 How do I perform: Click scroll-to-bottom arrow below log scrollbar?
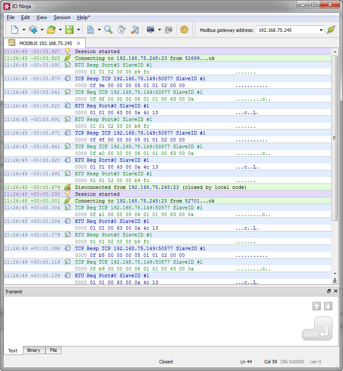(x=335, y=281)
